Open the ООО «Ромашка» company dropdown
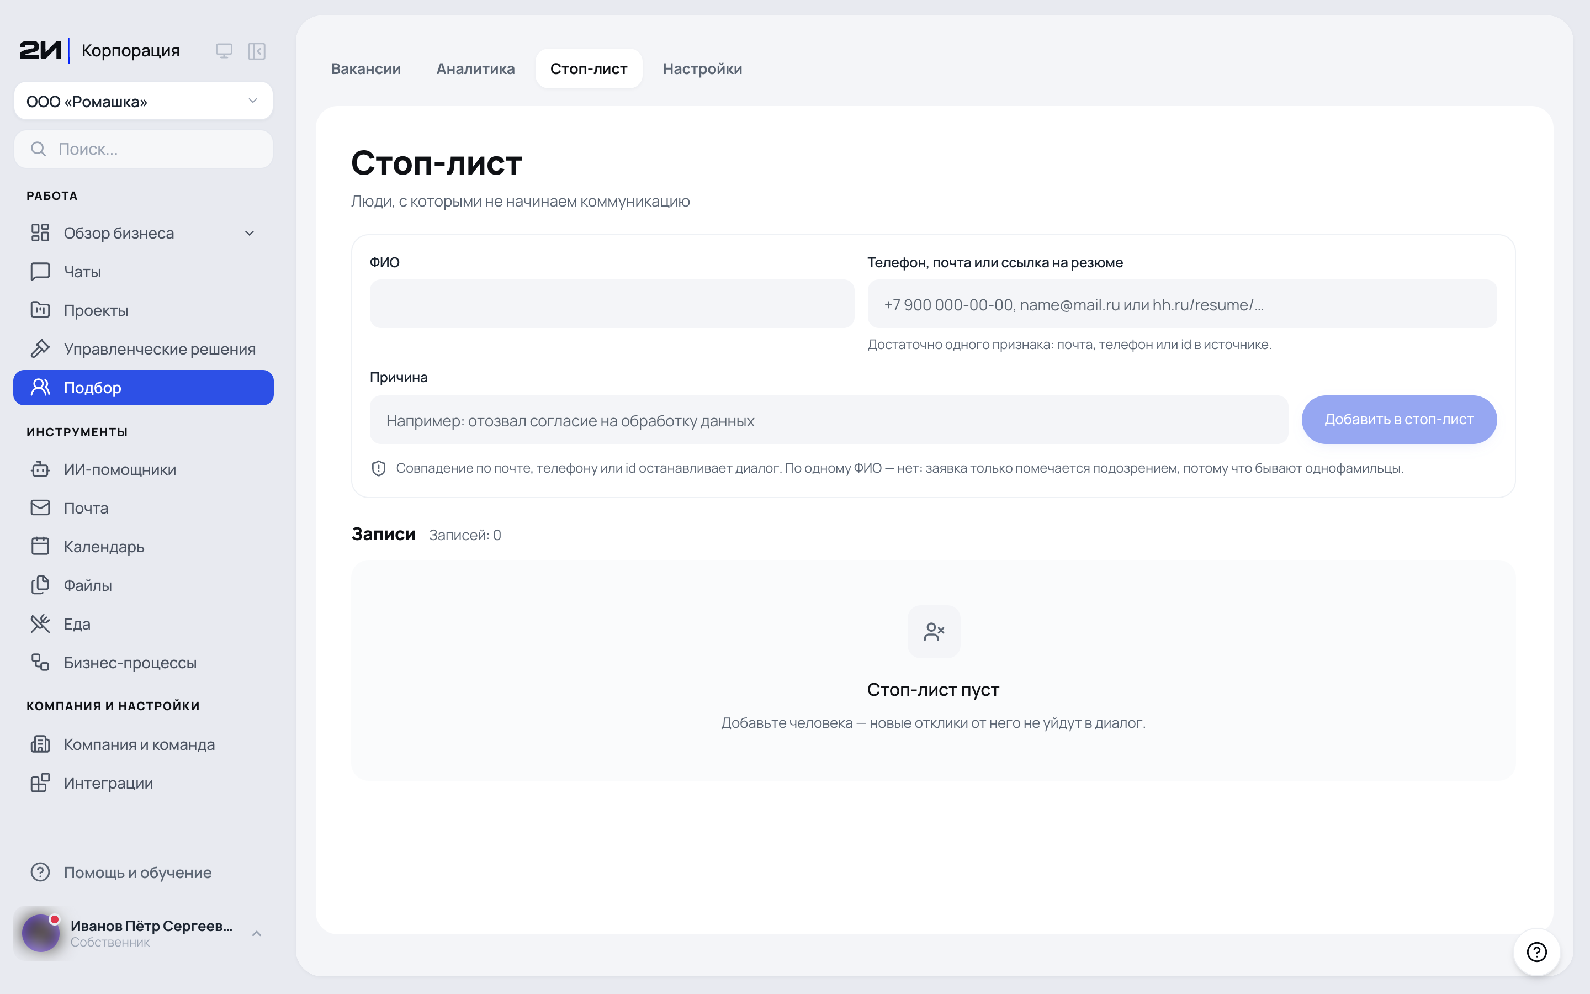The image size is (1590, 994). click(x=143, y=101)
